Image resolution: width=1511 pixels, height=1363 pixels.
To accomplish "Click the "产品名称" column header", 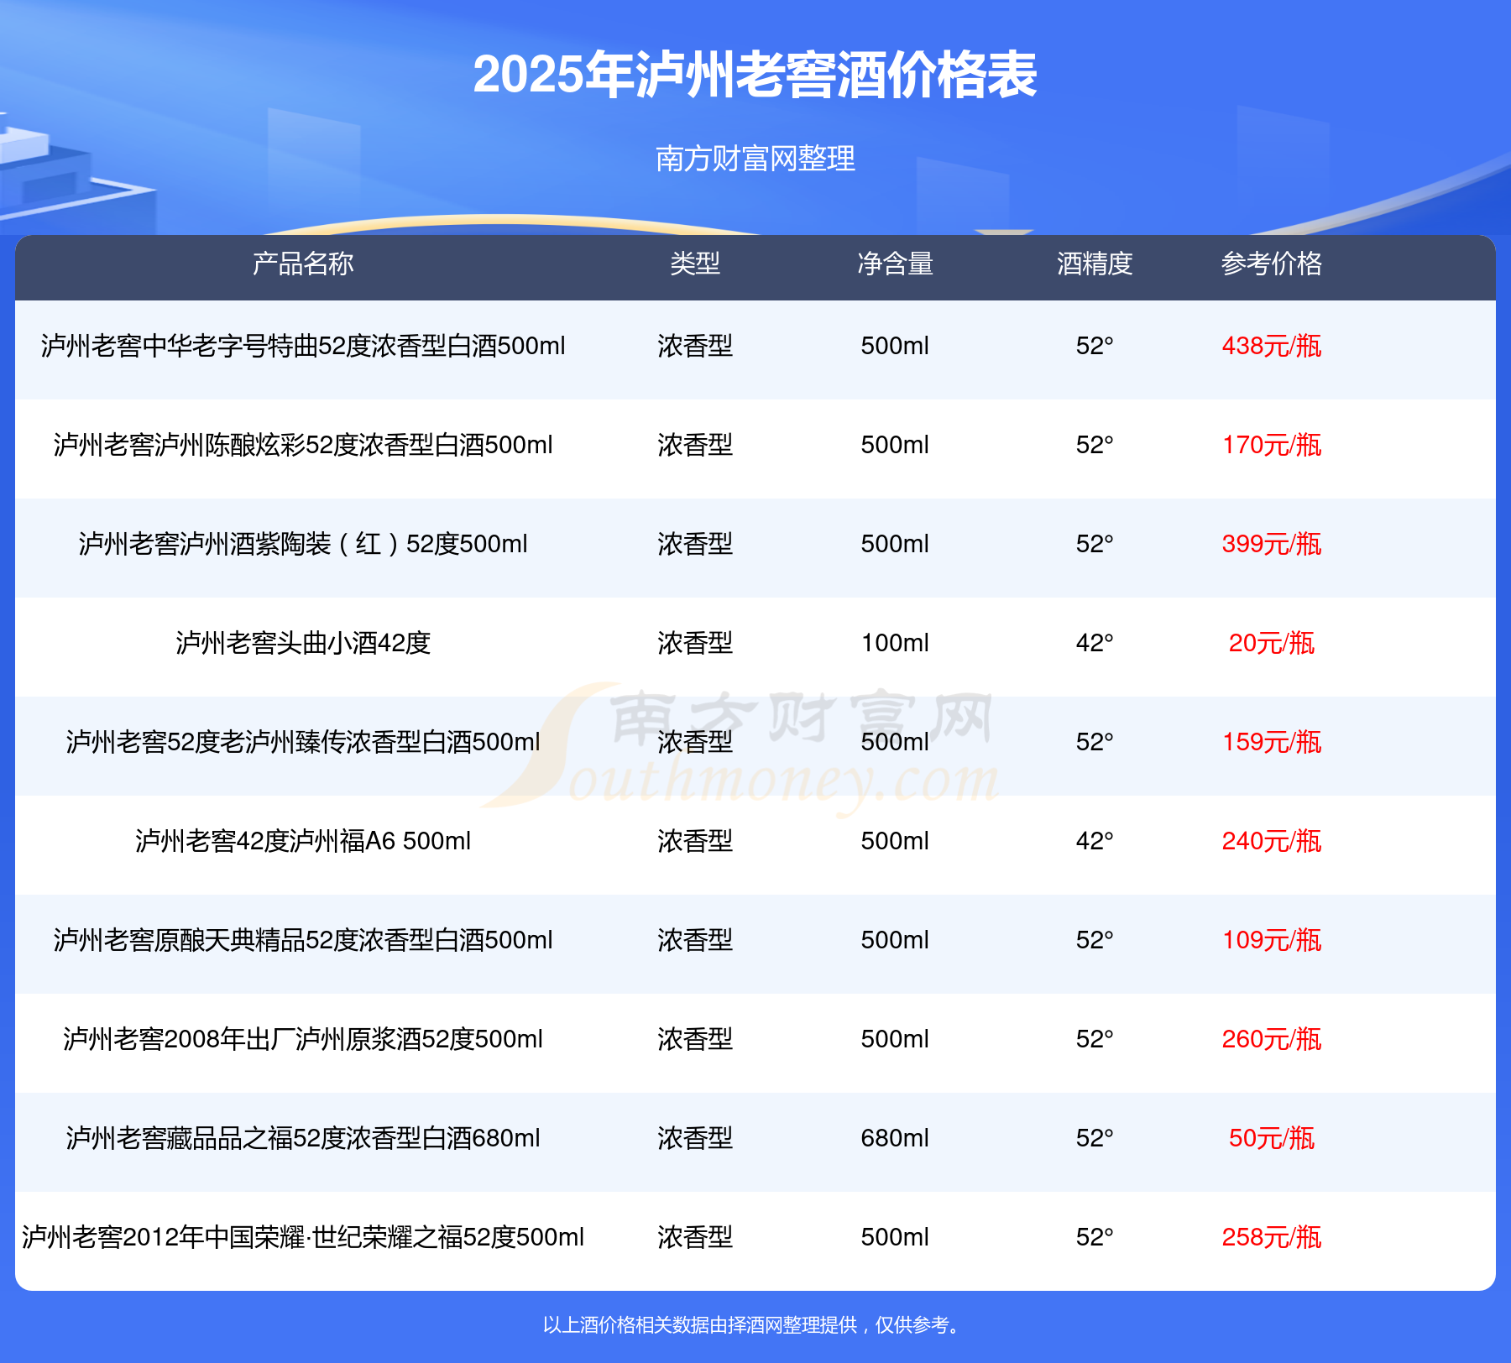I will [x=303, y=264].
